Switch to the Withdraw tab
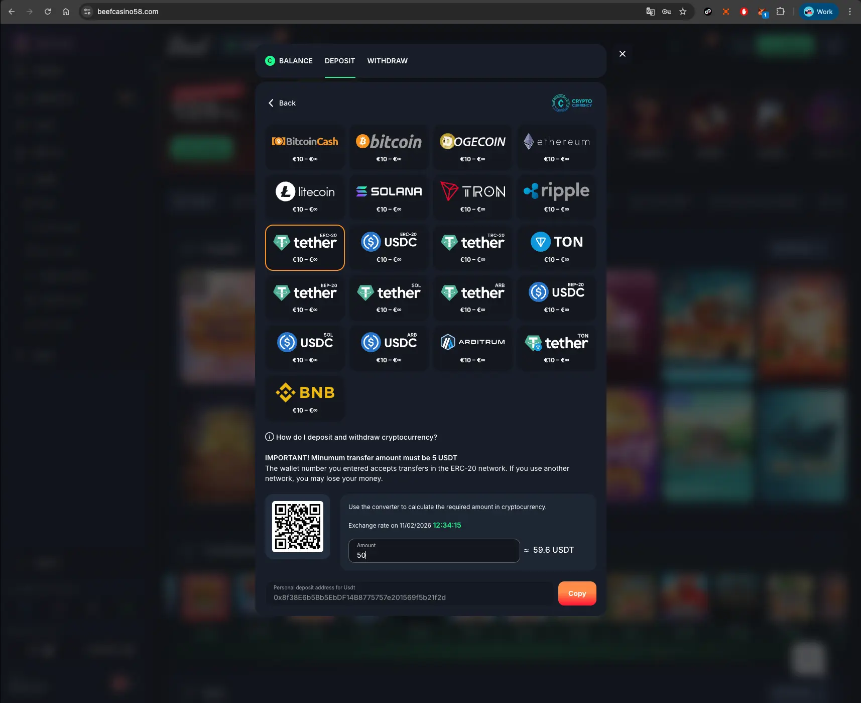Image resolution: width=861 pixels, height=703 pixels. tap(387, 61)
